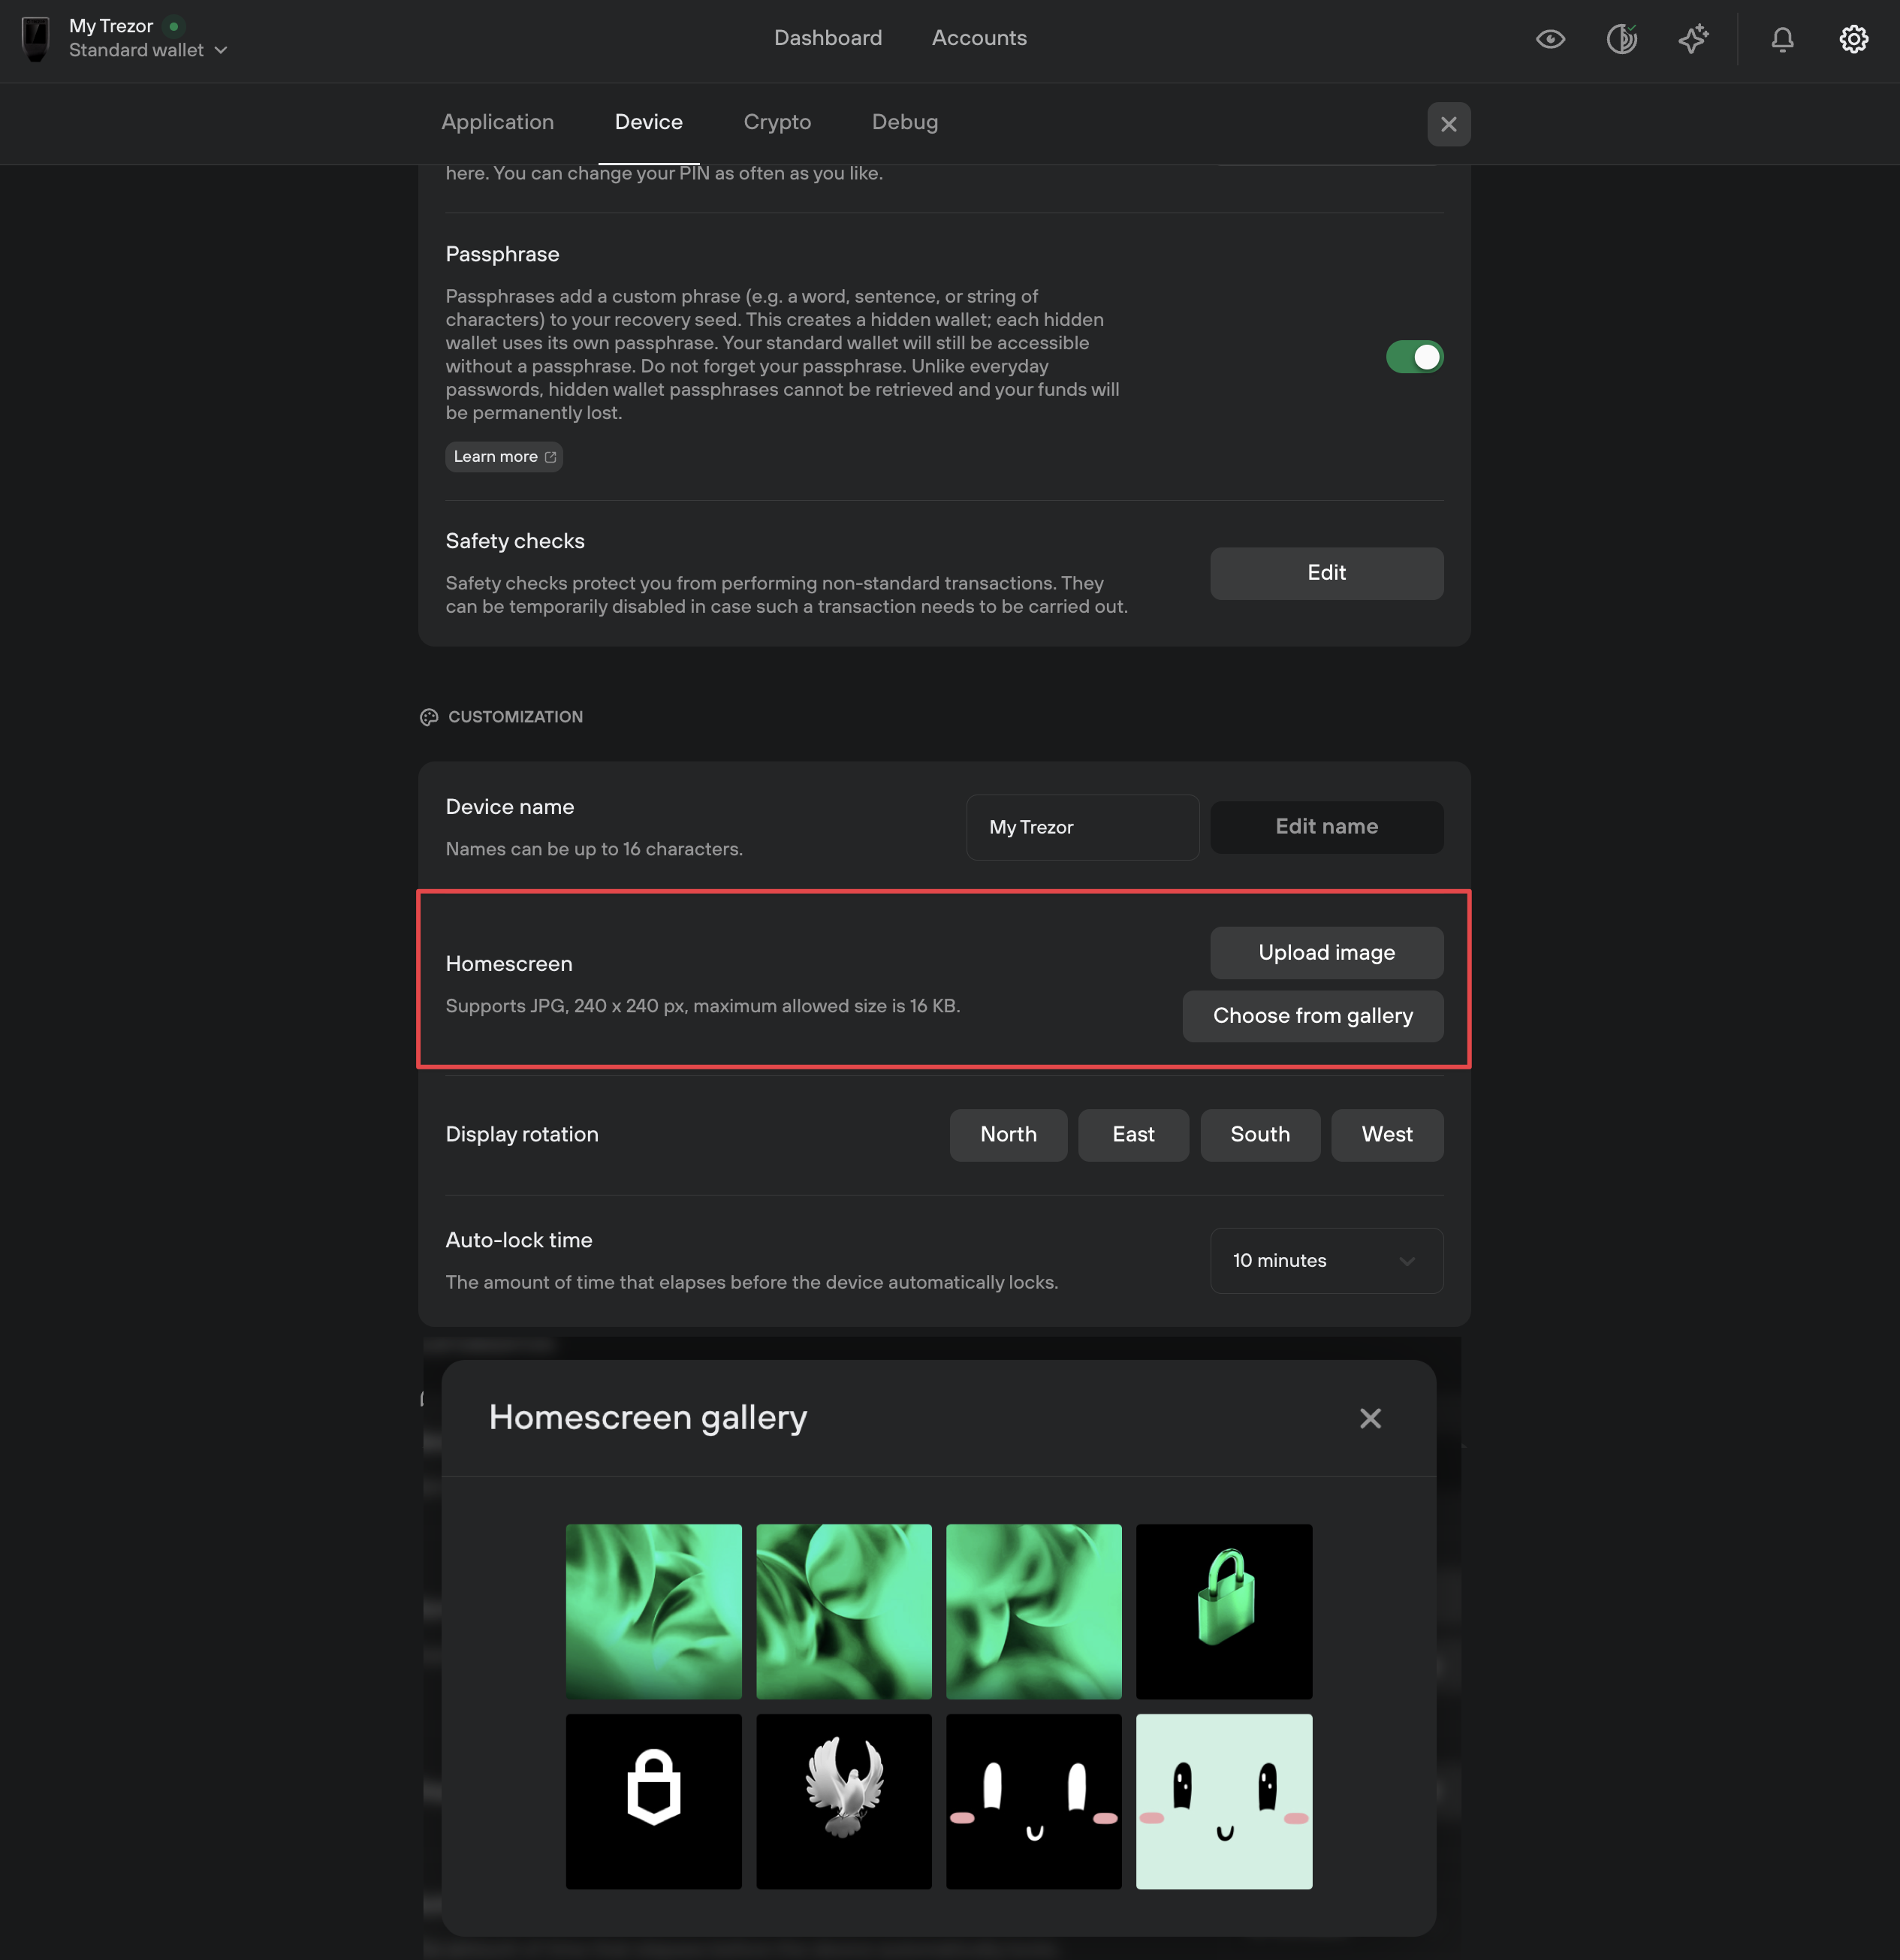
Task: Close the Homescreen gallery dialog
Action: coord(1370,1418)
